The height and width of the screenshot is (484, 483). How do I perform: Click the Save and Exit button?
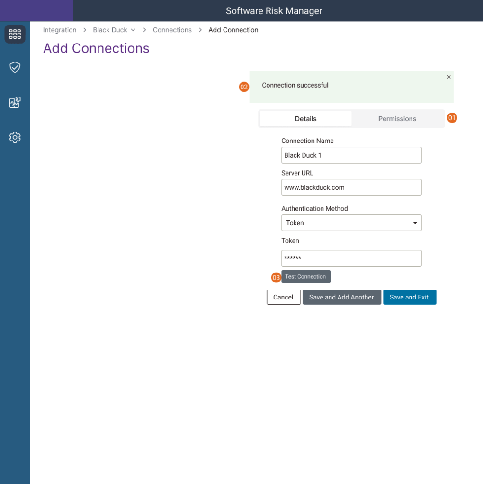pyautogui.click(x=409, y=297)
